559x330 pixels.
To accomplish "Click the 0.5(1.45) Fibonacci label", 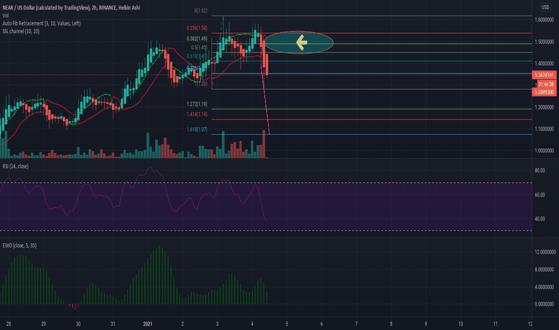I will (x=199, y=47).
